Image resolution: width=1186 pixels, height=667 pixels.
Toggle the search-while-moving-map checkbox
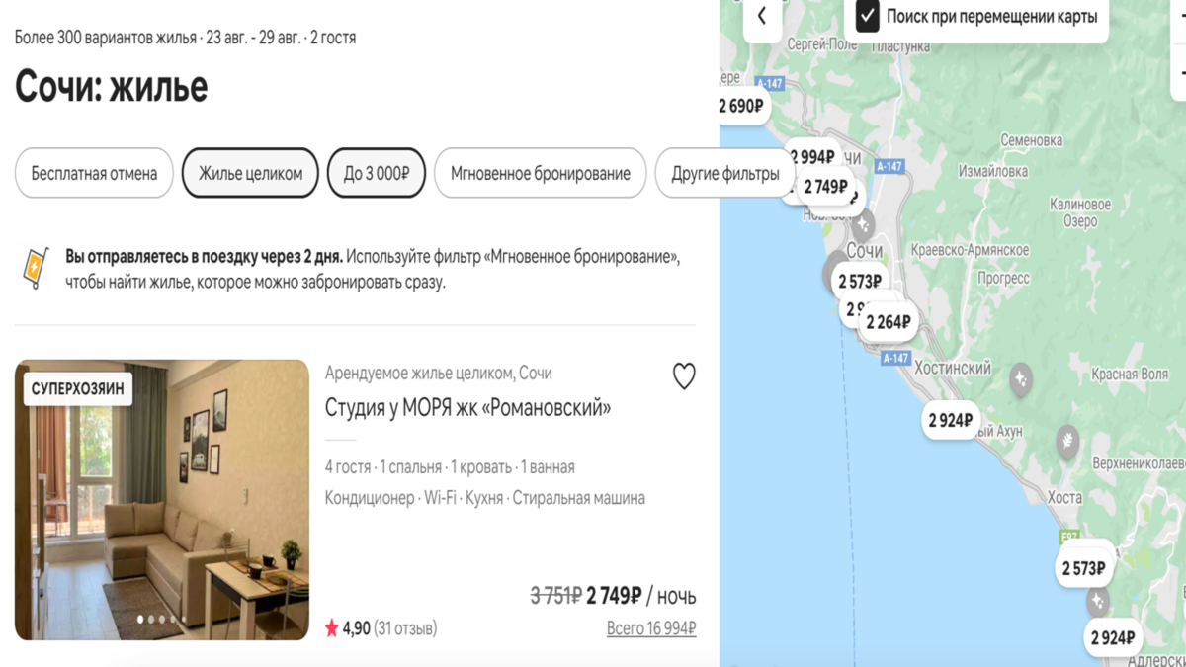868,17
